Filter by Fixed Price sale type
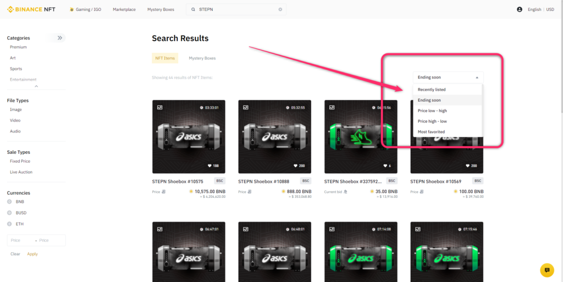 pos(20,162)
